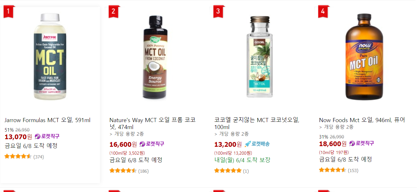Open the Now Foods MCT Oil bottle image
This screenshot has height=192, width=419.
pos(364,57)
